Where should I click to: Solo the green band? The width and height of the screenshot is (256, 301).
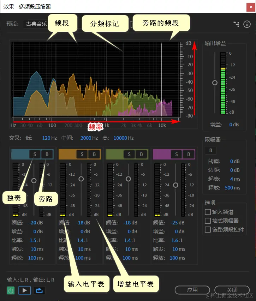coord(129,154)
